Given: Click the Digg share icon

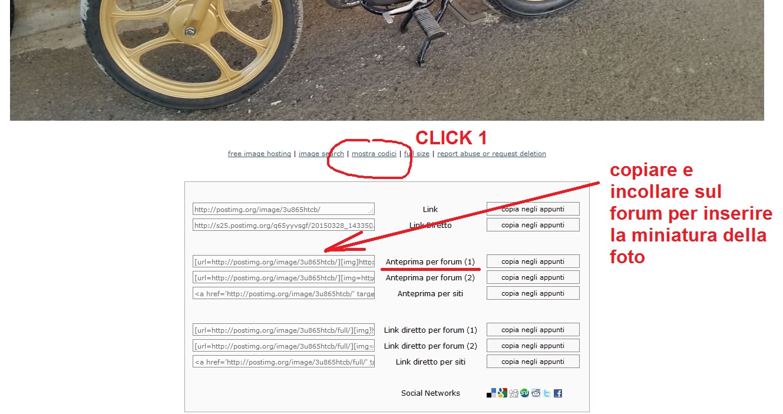Looking at the screenshot, I should [514, 393].
